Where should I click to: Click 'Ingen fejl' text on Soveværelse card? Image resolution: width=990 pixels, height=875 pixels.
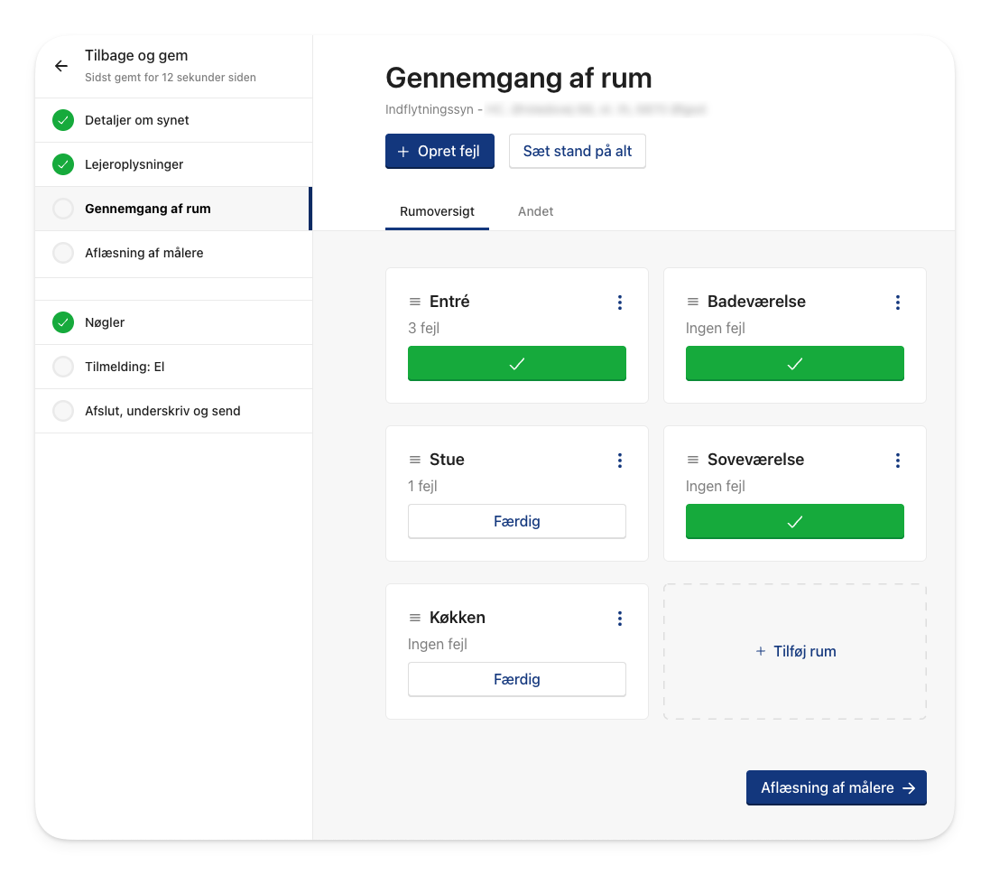pos(716,486)
